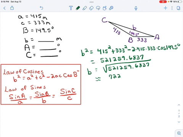The height and width of the screenshot is (137, 183).
Task: Tap the '≈ 722' answer text
Action: click(108, 77)
